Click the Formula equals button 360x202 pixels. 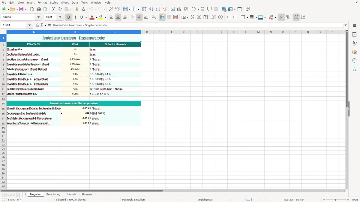pyautogui.click(x=49, y=25)
